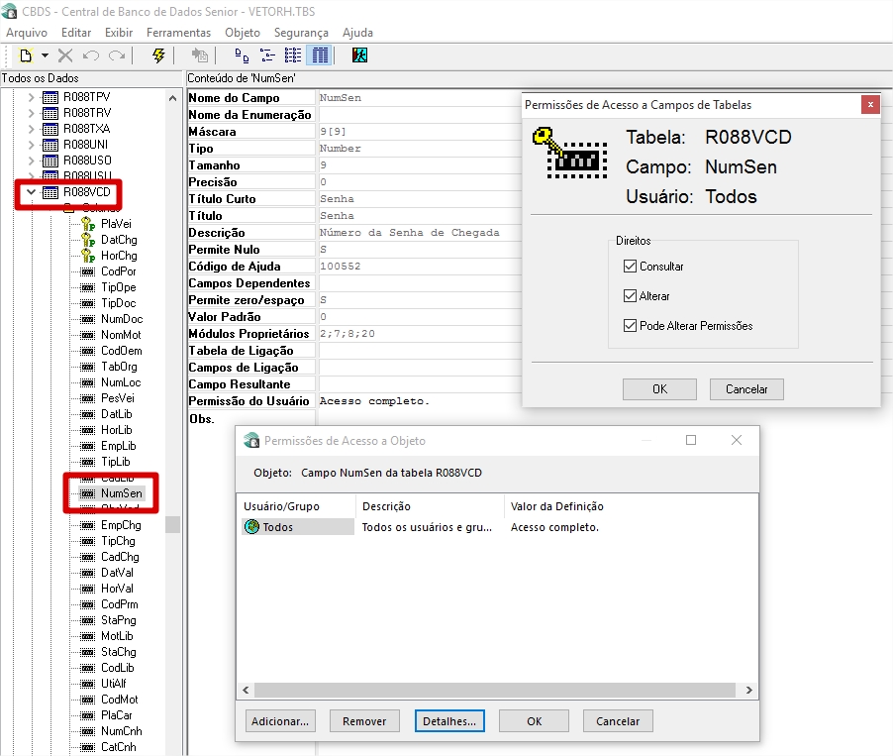Expand the R088UNI tree node

tap(32, 145)
